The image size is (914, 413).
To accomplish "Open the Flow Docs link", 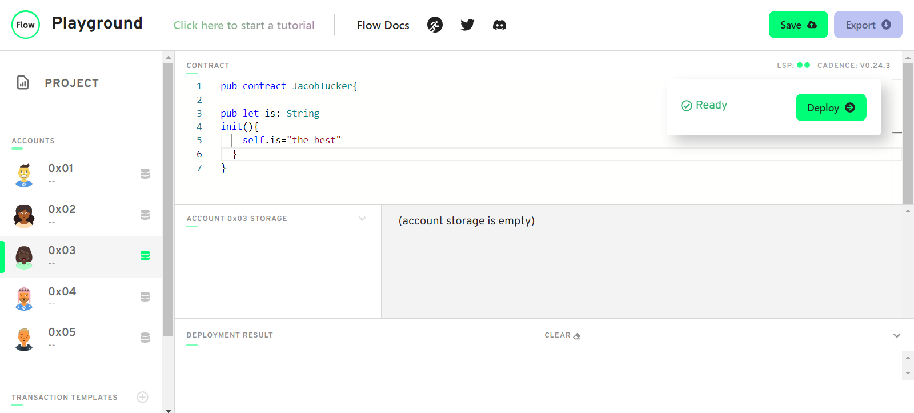I will pos(383,25).
